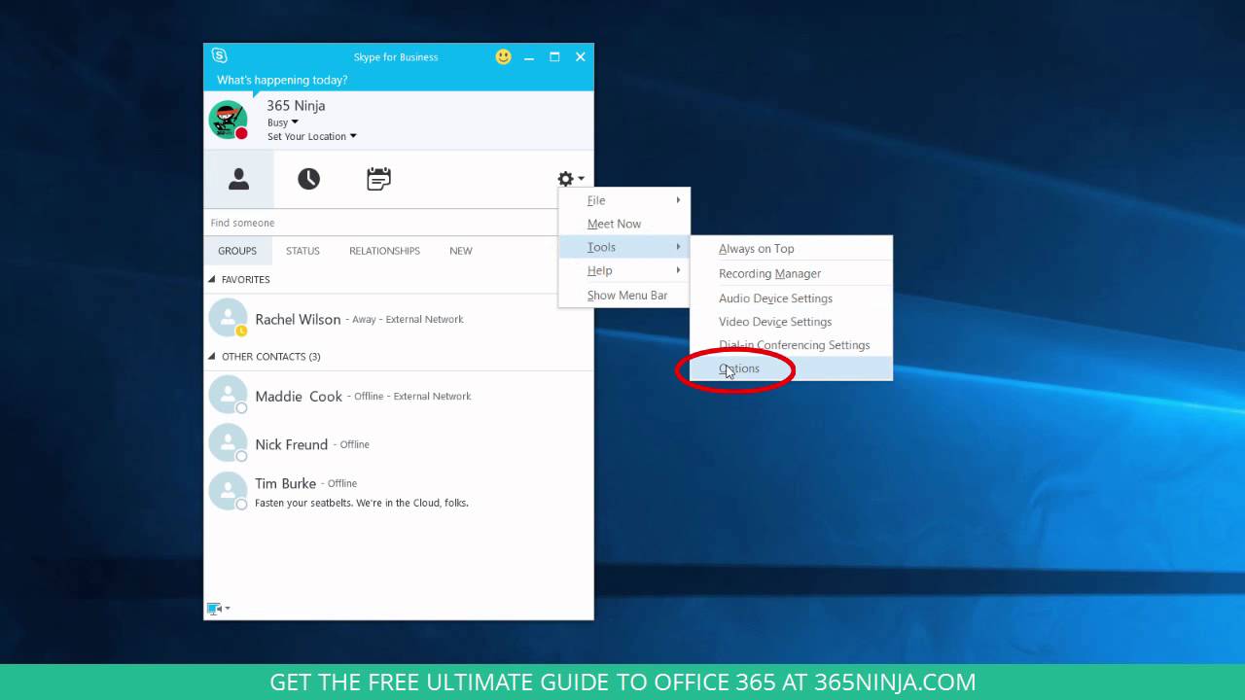The image size is (1245, 700).
Task: Open the File submenu
Action: [x=624, y=200]
